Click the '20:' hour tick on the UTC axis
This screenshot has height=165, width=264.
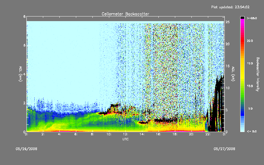[x=191, y=134]
